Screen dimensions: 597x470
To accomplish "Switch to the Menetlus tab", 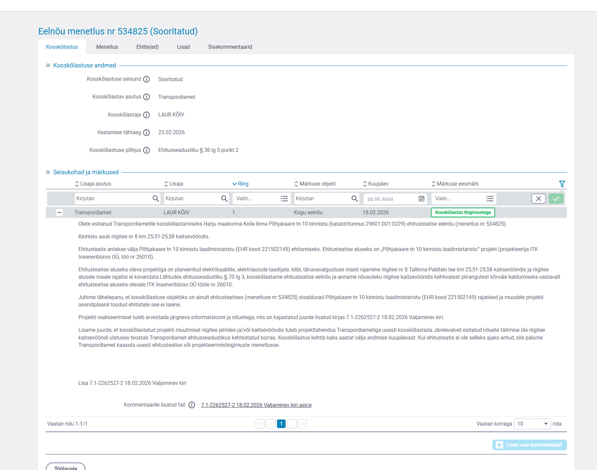I will [x=107, y=47].
